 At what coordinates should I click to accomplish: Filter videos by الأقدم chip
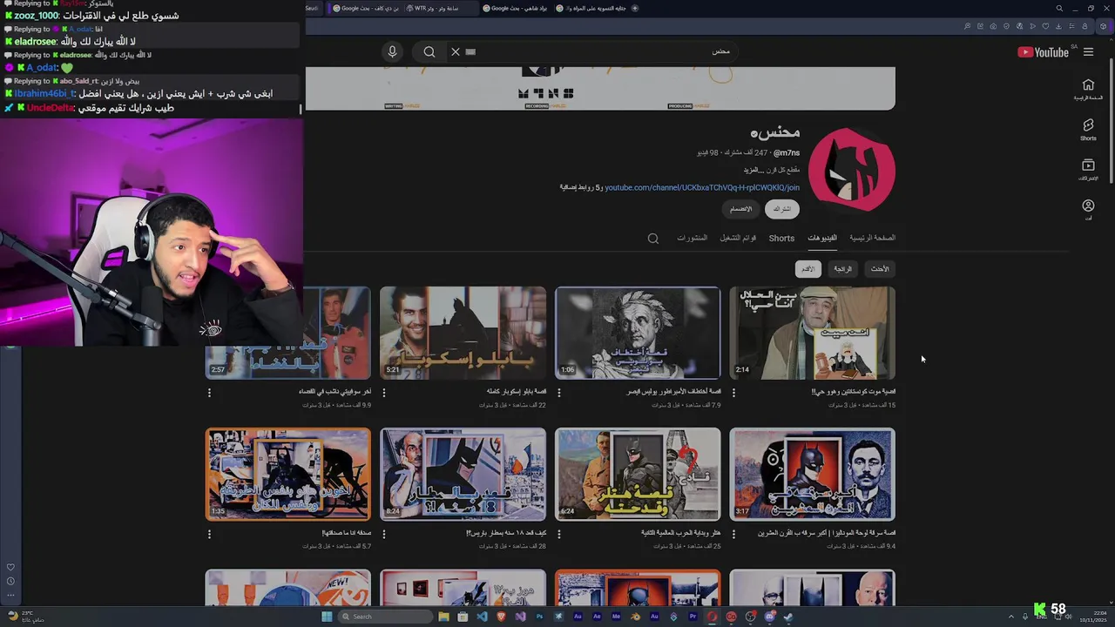808,269
